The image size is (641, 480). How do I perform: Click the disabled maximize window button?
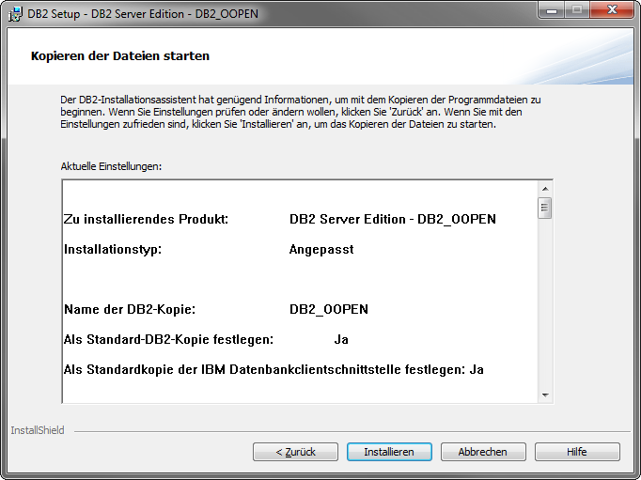(577, 10)
